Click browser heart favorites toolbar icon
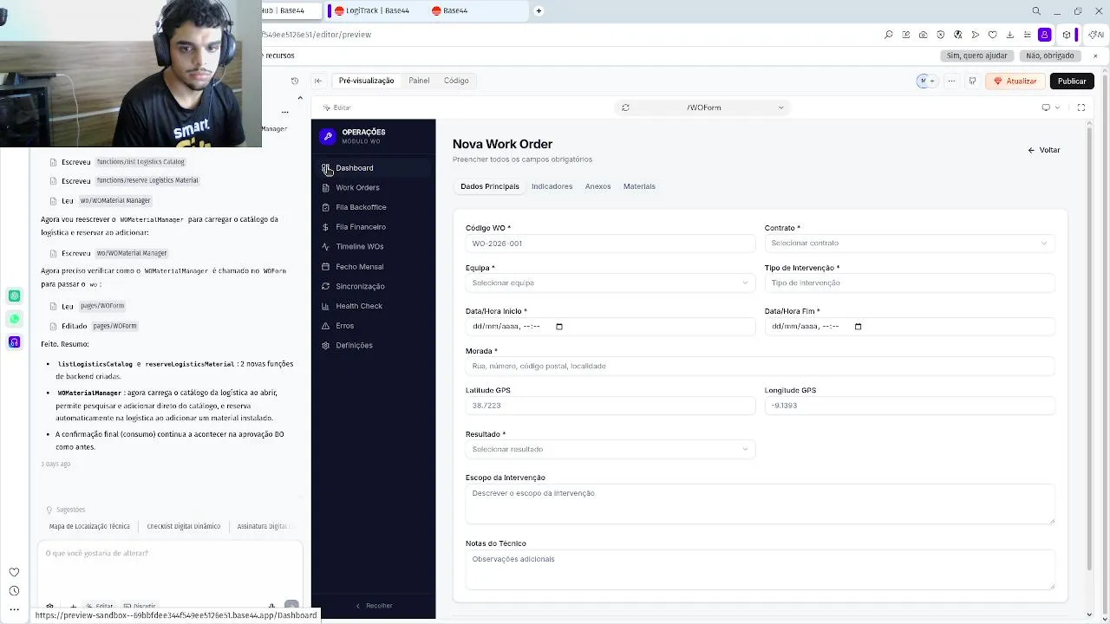 point(992,35)
